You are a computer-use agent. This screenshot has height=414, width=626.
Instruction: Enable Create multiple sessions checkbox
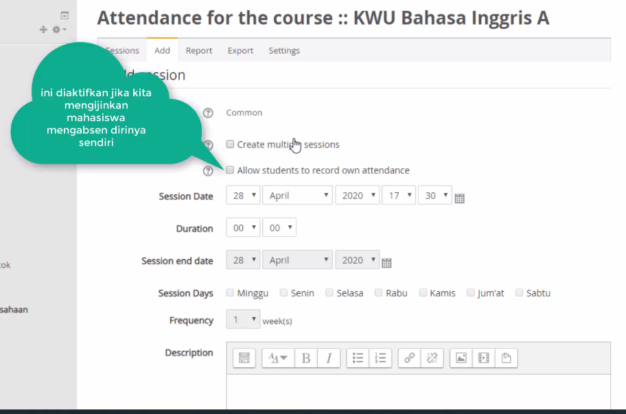coord(230,144)
